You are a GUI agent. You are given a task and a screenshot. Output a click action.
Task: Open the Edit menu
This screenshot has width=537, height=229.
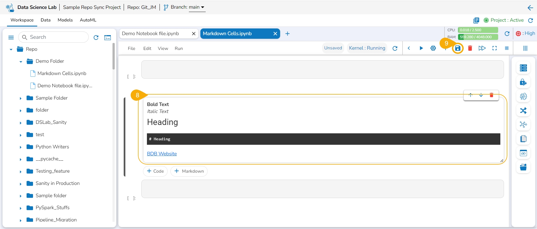point(147,49)
